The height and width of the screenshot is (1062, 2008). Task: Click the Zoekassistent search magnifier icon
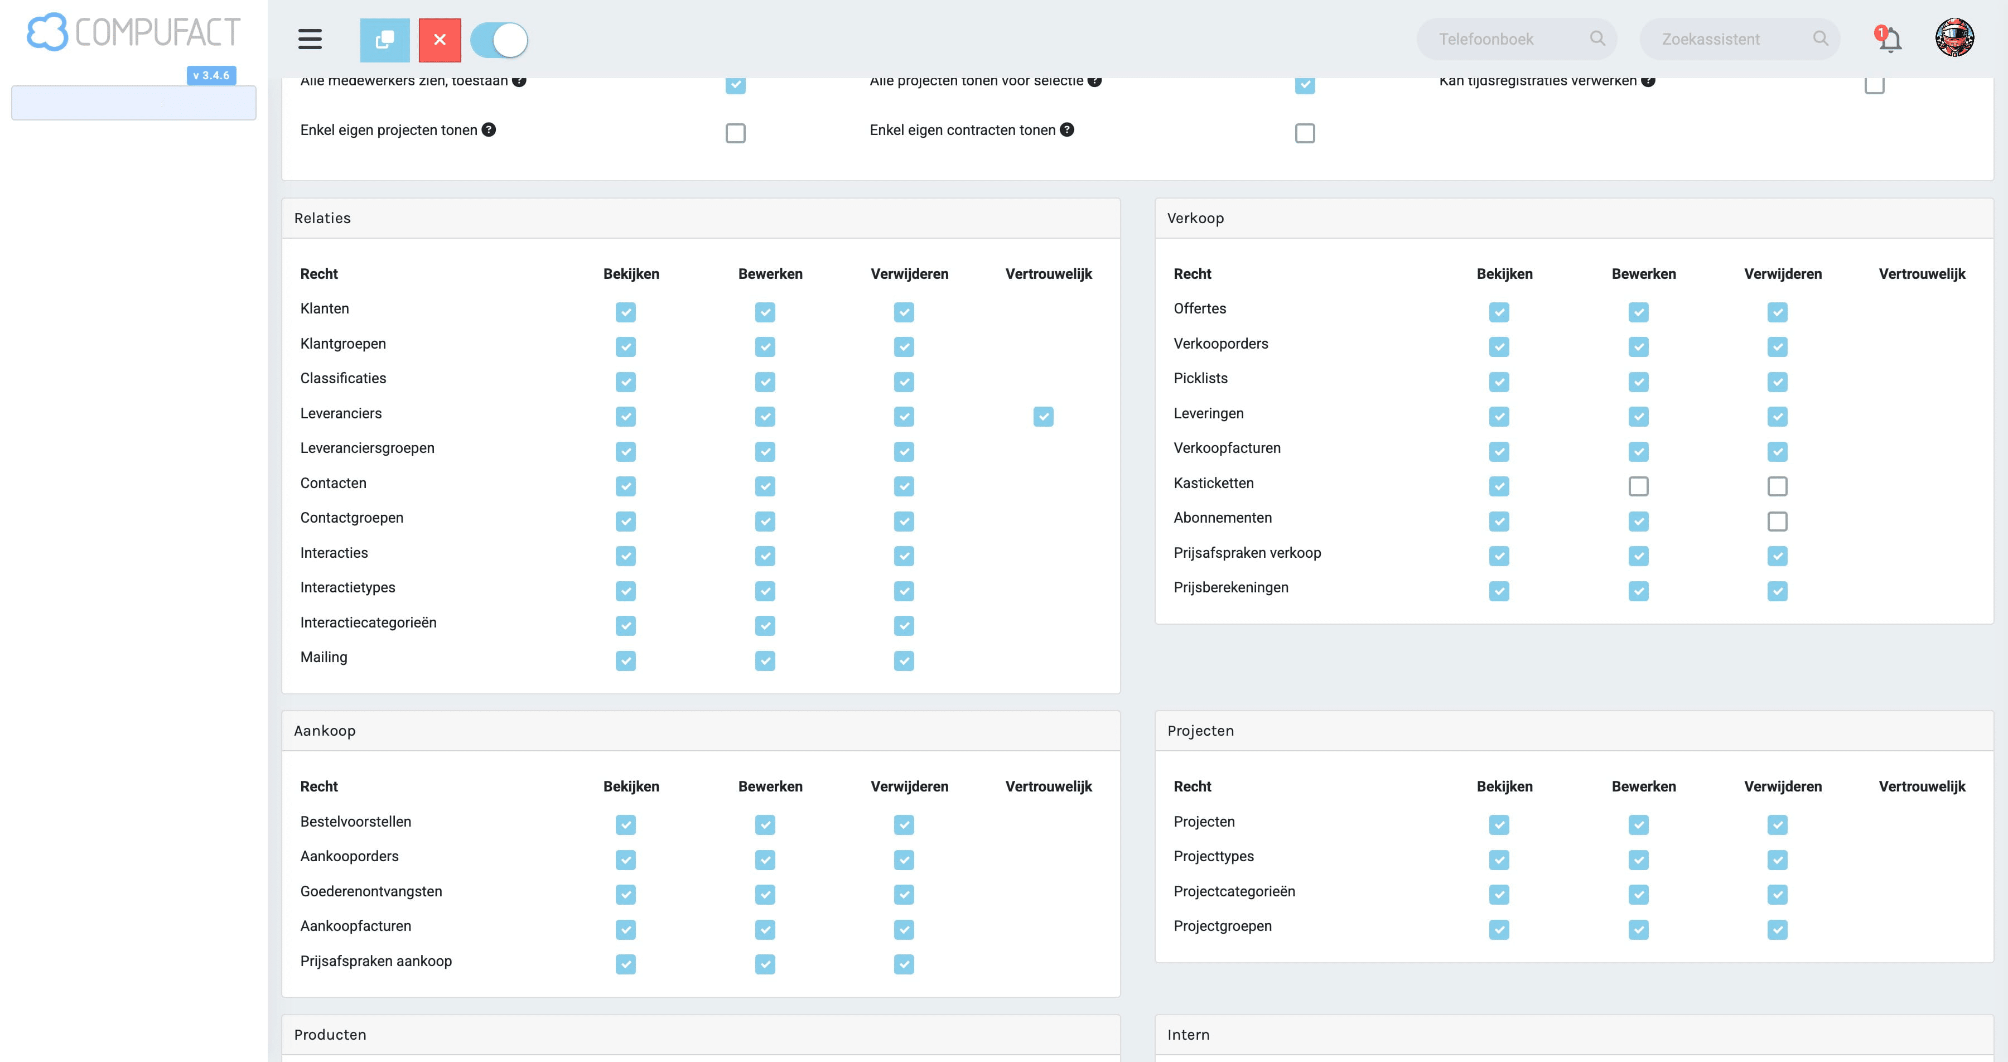pyautogui.click(x=1821, y=38)
